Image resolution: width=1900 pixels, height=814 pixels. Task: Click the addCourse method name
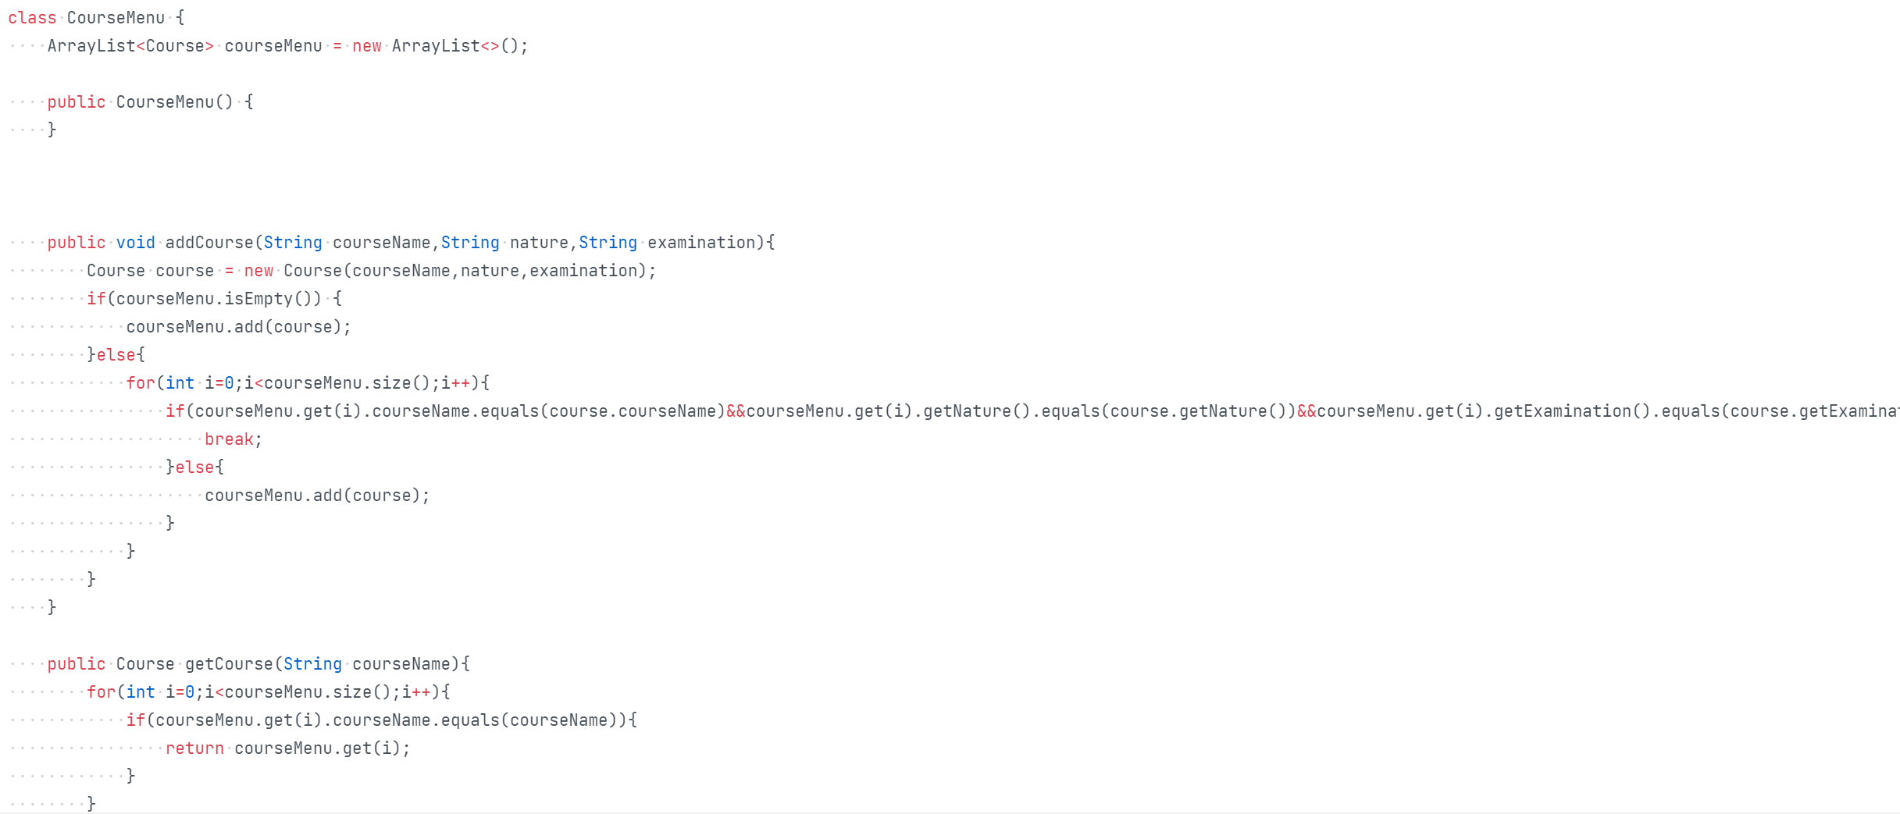pyautogui.click(x=209, y=243)
